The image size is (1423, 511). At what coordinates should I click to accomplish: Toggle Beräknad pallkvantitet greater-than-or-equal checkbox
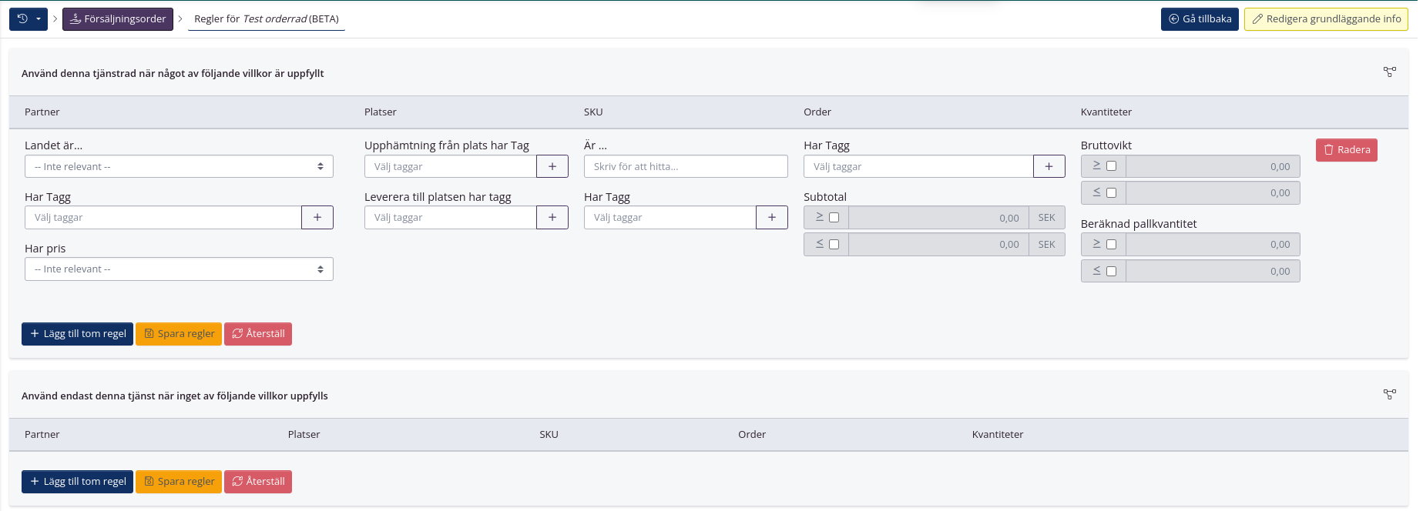tap(1111, 245)
